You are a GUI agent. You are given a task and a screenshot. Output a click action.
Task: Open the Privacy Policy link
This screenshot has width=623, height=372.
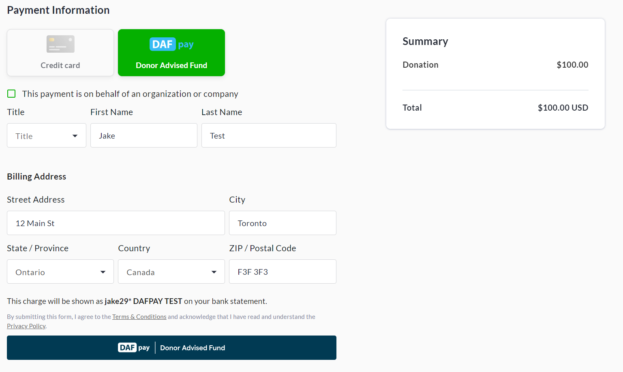coord(26,326)
